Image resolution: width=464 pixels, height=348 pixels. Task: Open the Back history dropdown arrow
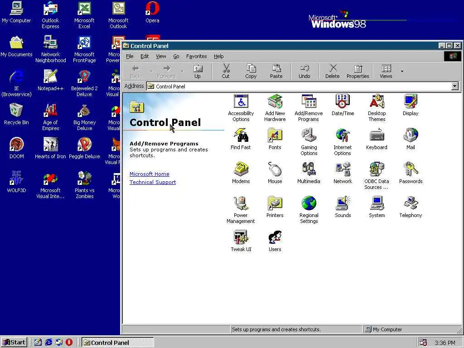tap(151, 71)
